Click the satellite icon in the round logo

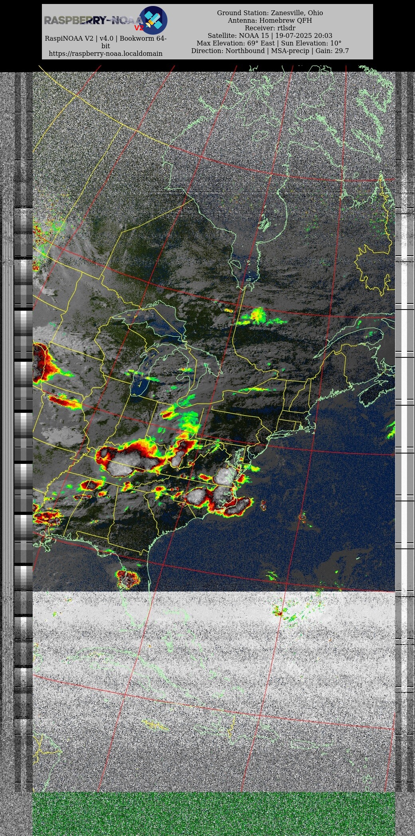(x=153, y=20)
